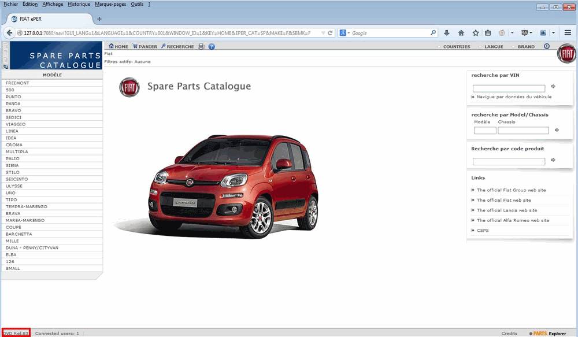Select the FIAT ePER browser tab
The image size is (578, 337).
click(48, 19)
